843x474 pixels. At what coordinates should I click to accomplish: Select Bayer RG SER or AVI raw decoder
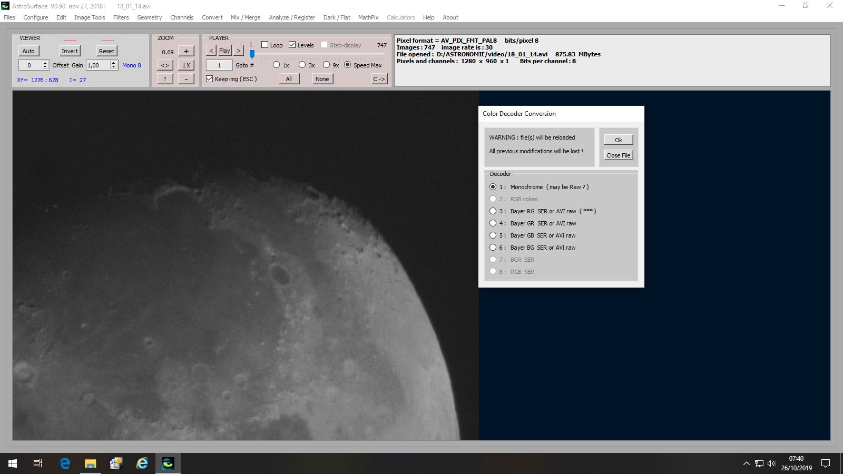493,211
